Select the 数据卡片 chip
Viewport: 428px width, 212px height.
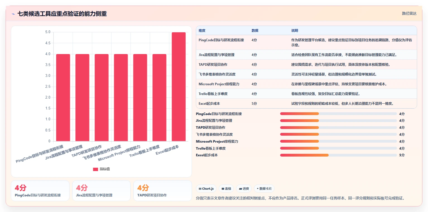pyautogui.click(x=264, y=189)
